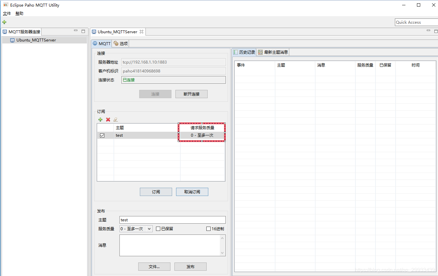Open the 文件 menu
Image resolution: width=438 pixels, height=276 pixels.
7,14
